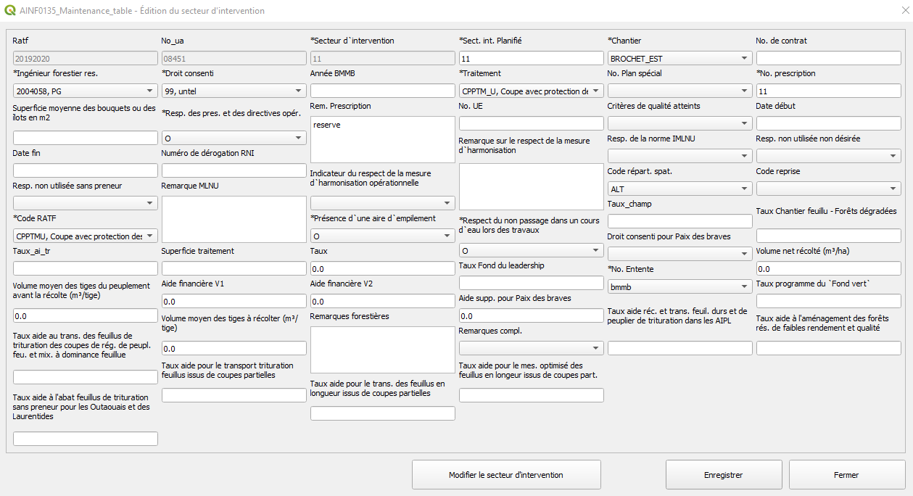Select the Date début field
Image resolution: width=913 pixels, height=496 pixels.
829,123
